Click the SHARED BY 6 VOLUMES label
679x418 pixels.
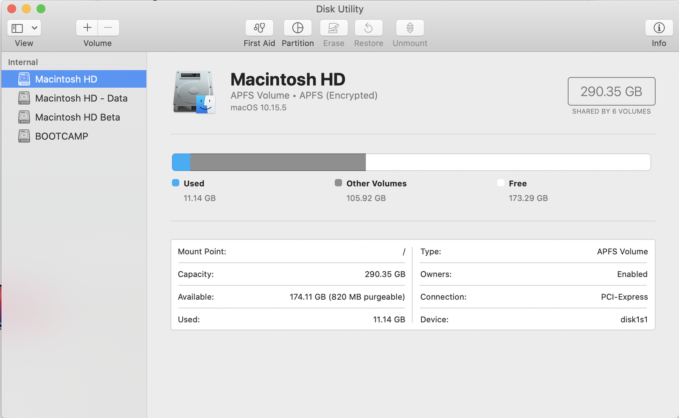click(x=612, y=111)
